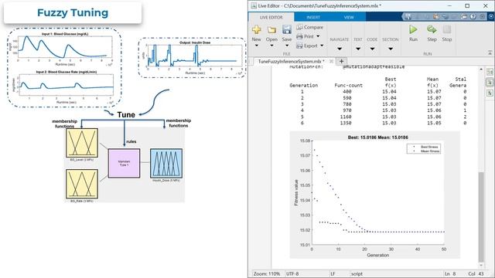
Task: Click the Mamdani Type 1 rules block
Action: click(124, 163)
